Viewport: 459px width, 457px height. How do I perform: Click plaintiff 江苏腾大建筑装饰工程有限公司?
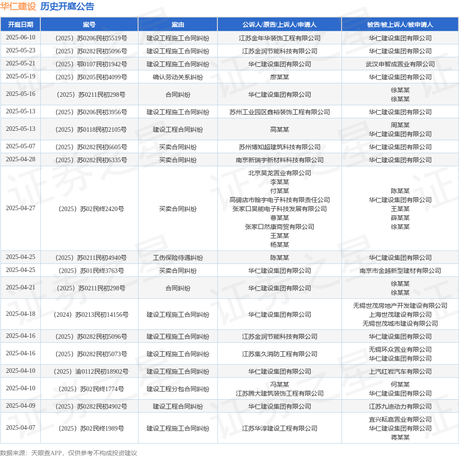coord(279,393)
